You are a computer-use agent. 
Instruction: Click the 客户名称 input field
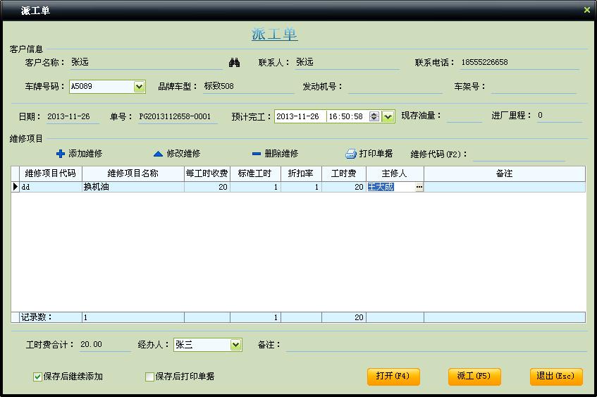[x=146, y=63]
